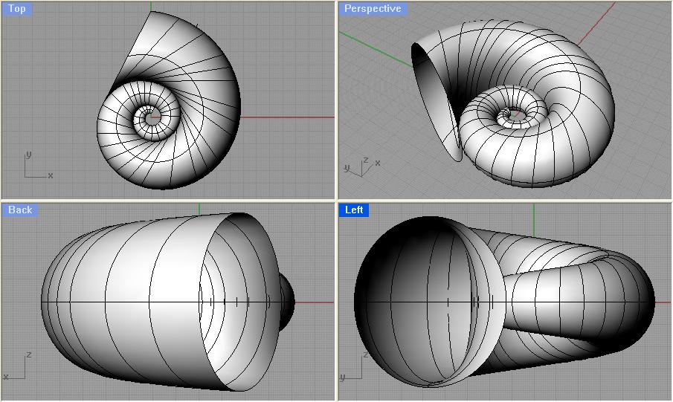Select the spiral center of shell in Top view
The image size is (673, 402).
149,116
